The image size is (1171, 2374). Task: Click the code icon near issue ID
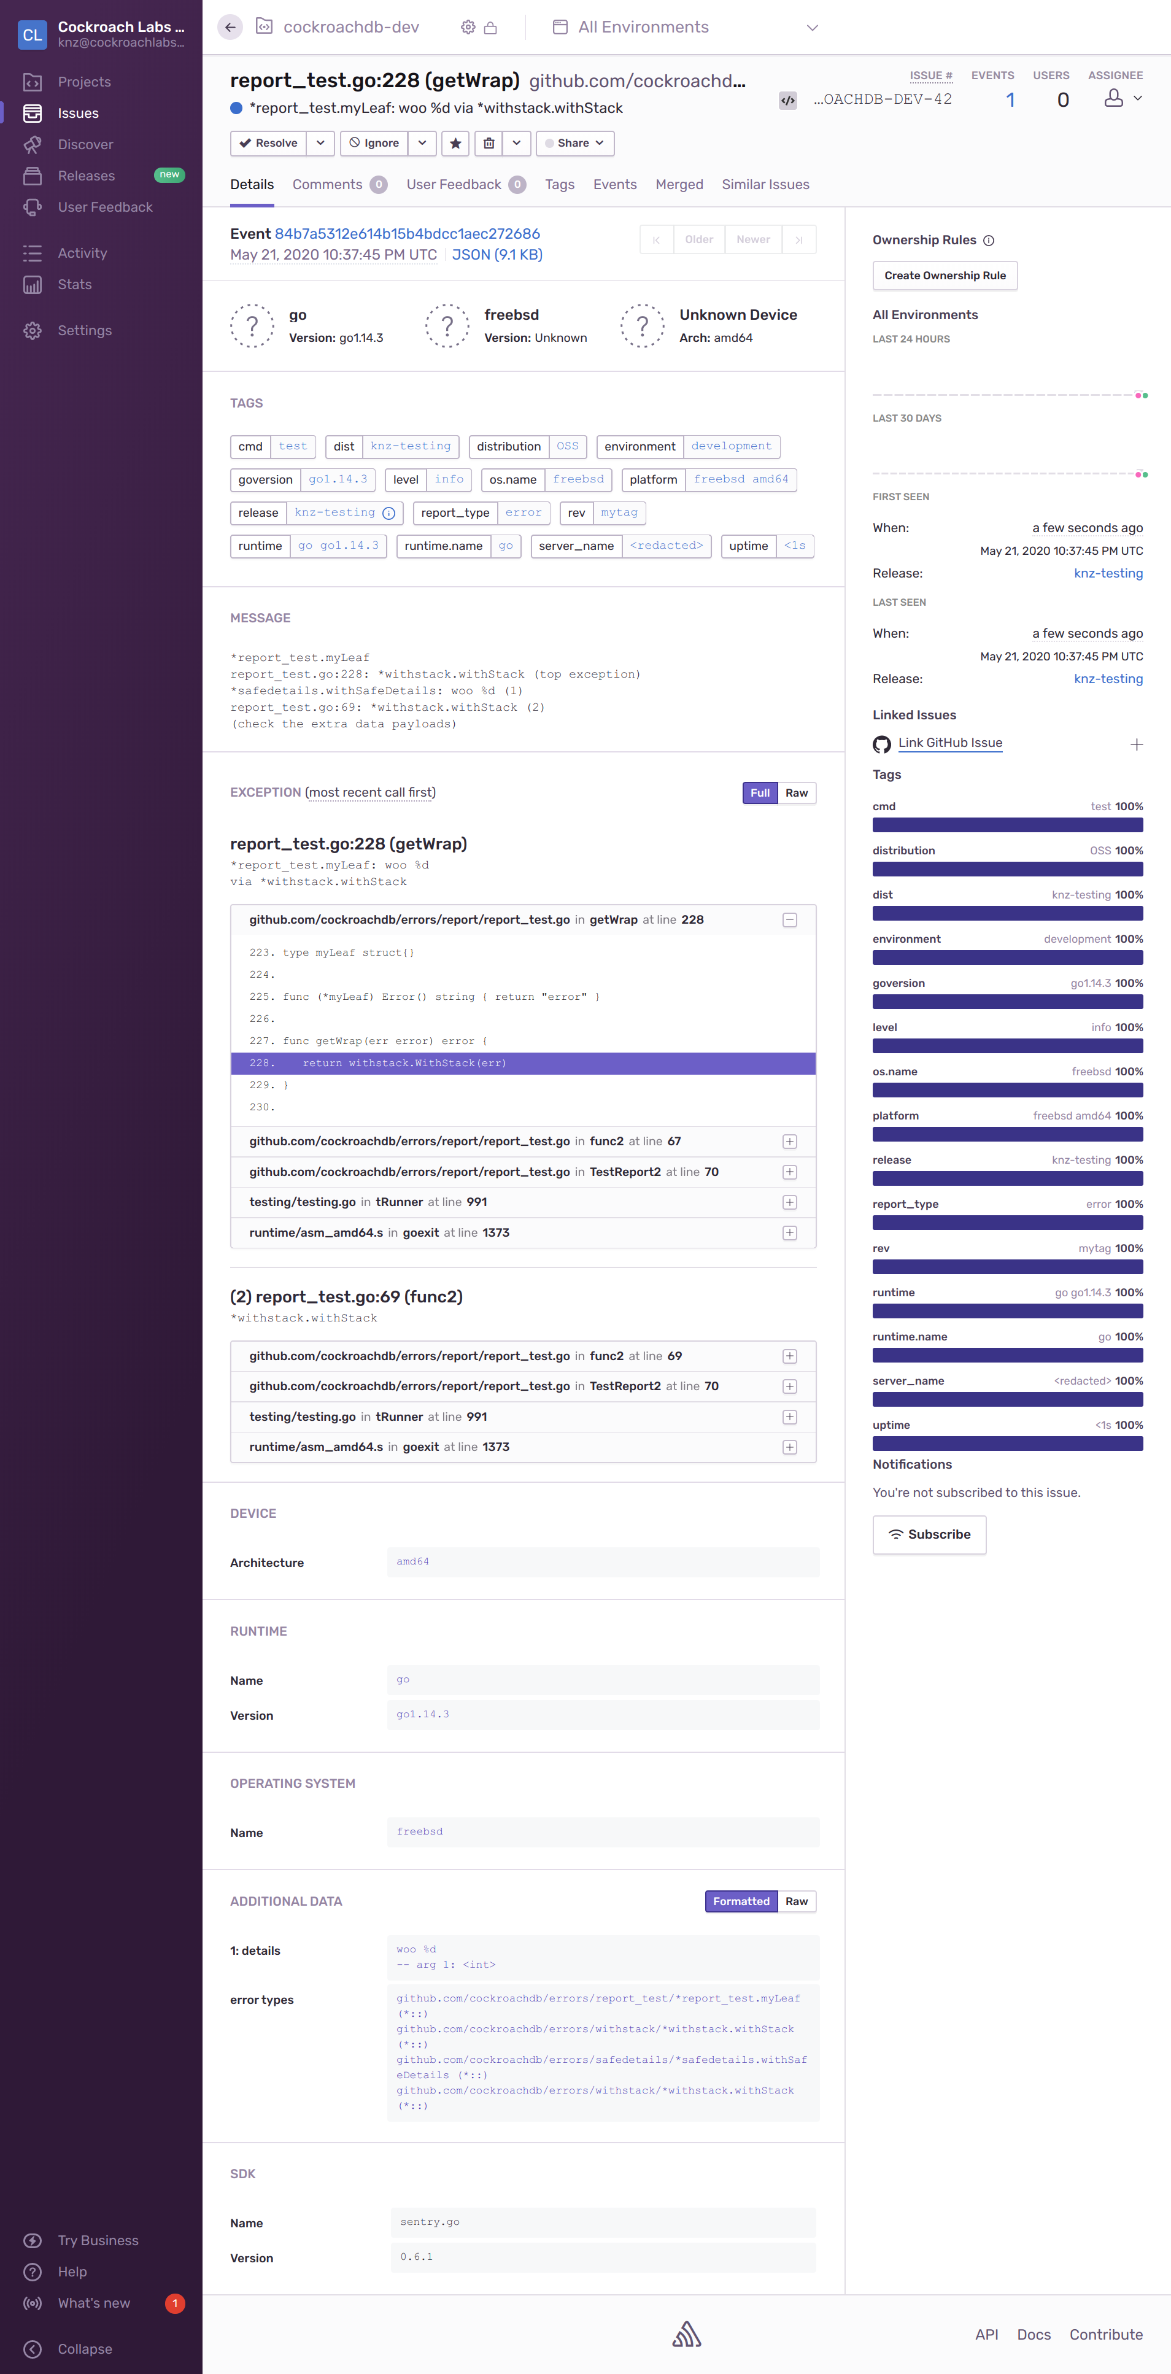tap(788, 101)
